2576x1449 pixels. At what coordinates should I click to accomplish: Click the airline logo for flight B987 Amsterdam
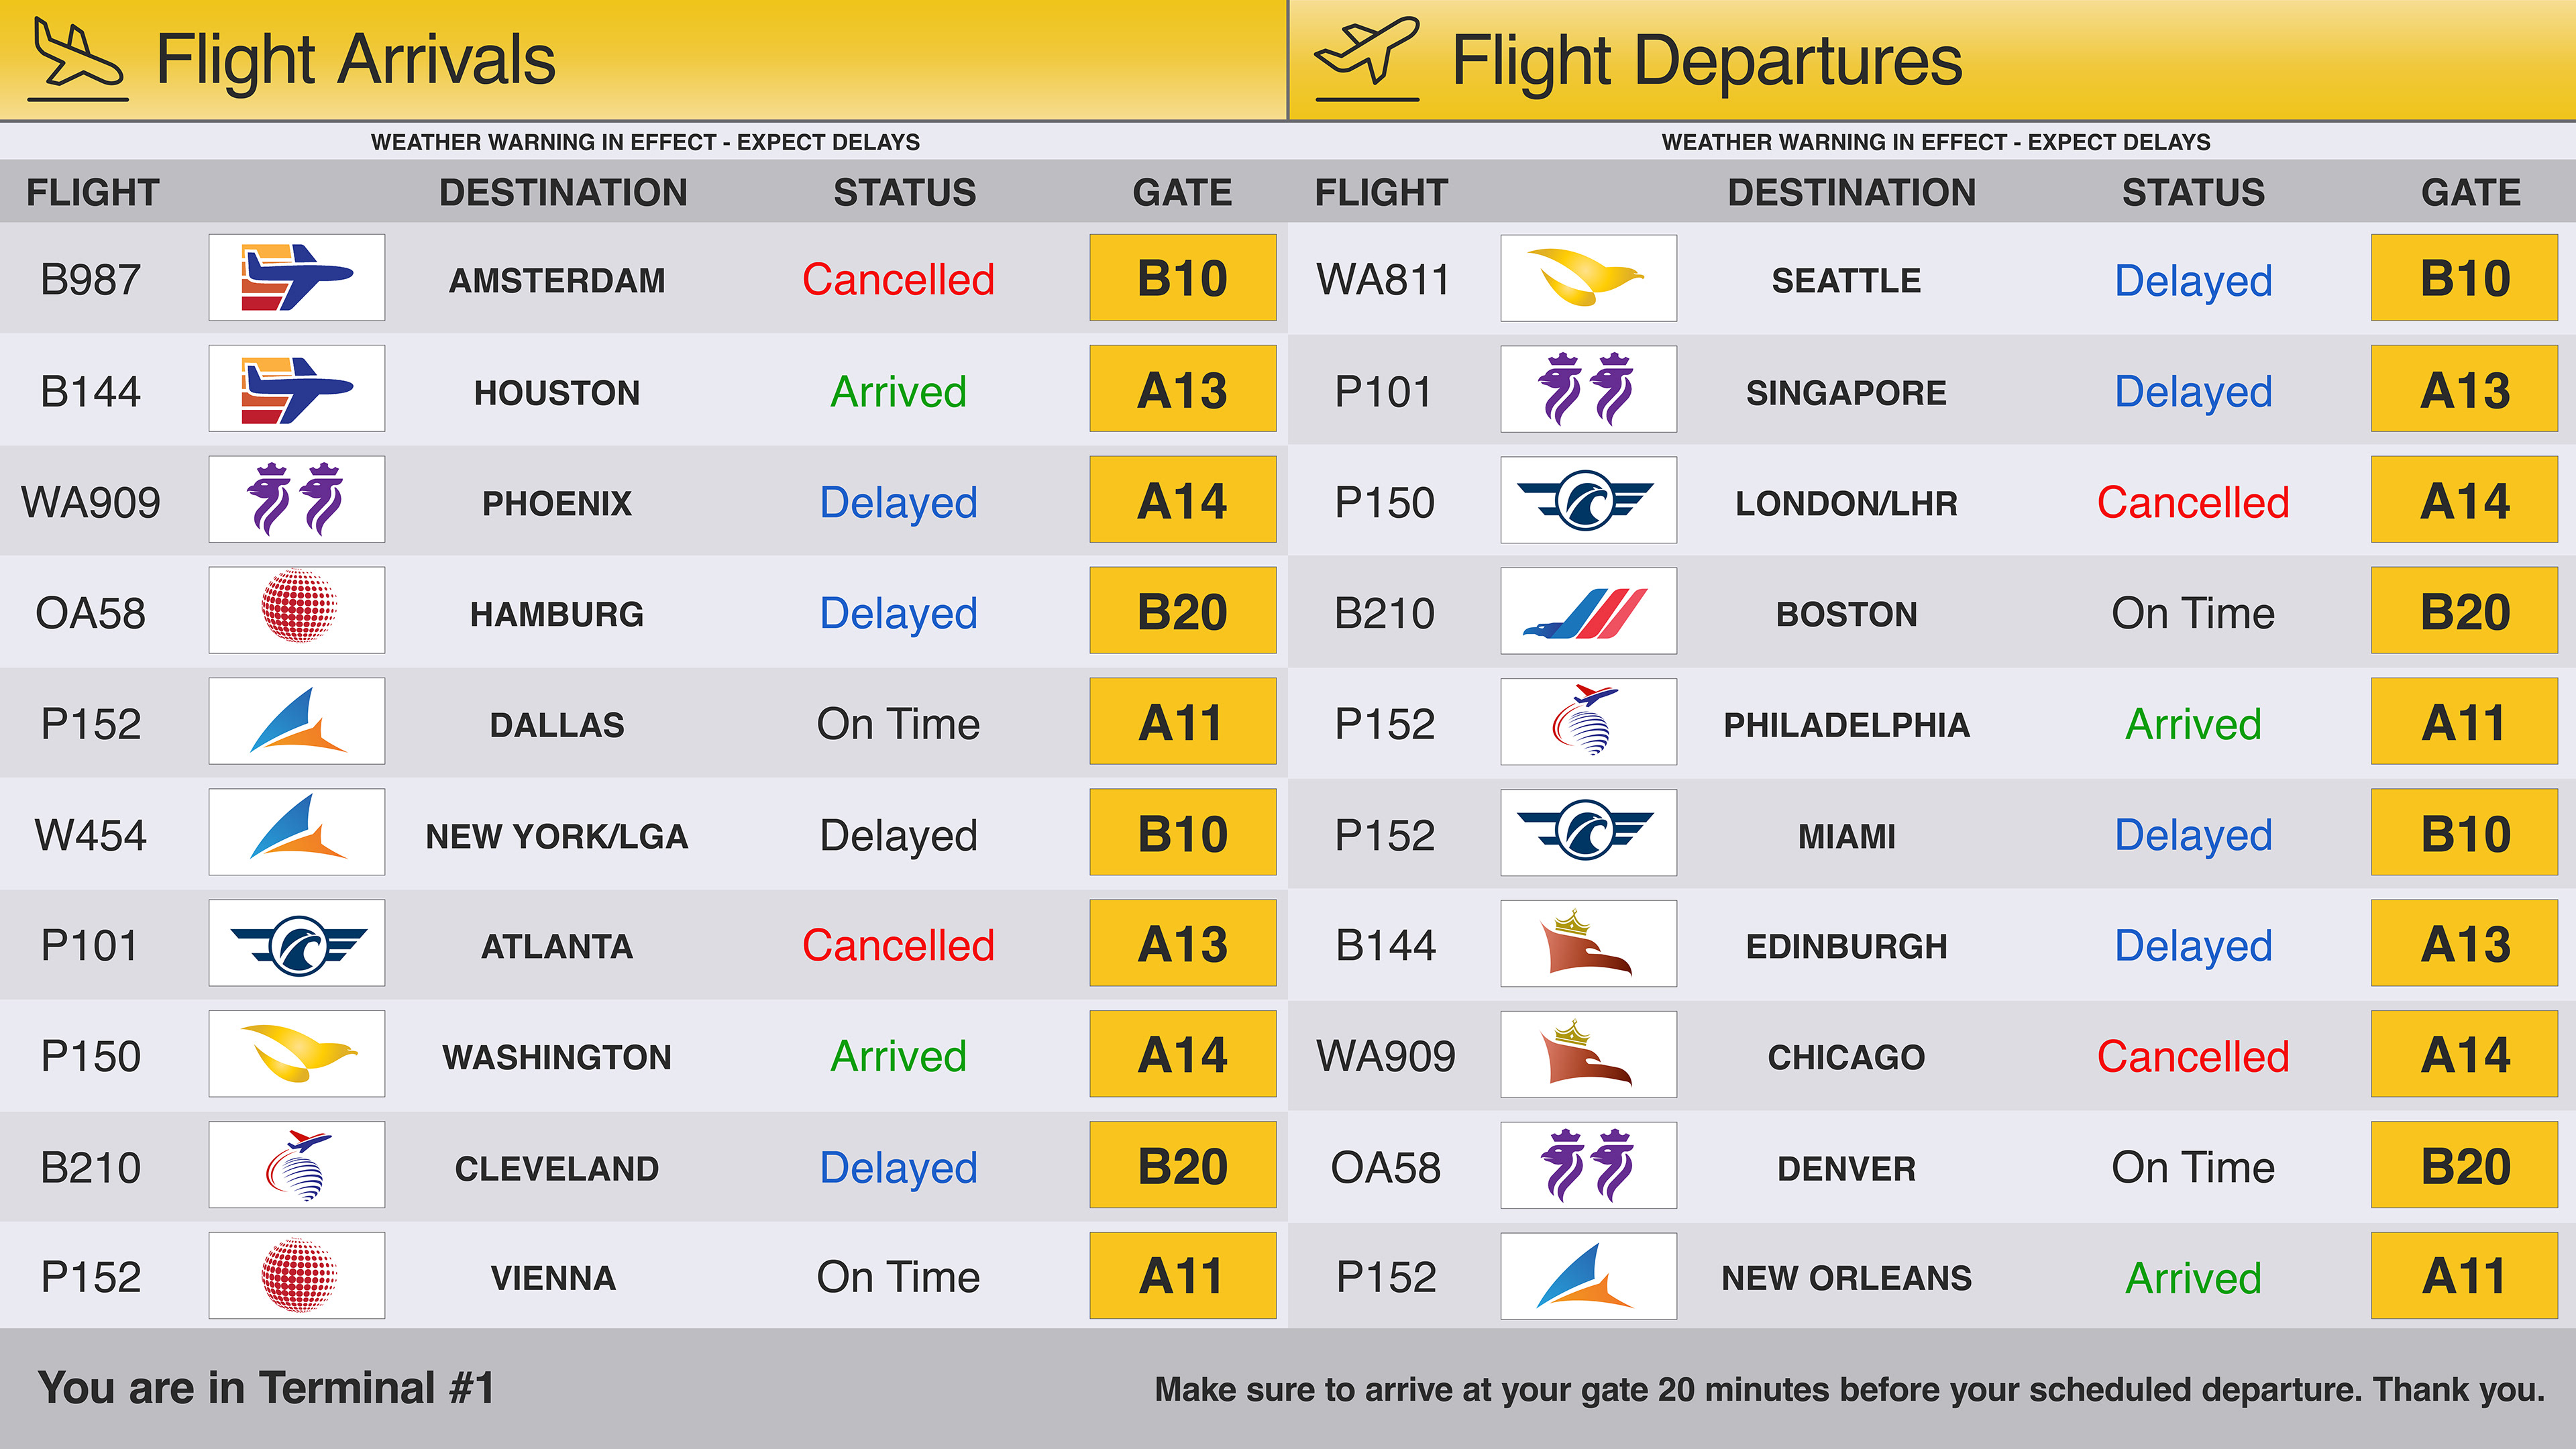pos(296,278)
